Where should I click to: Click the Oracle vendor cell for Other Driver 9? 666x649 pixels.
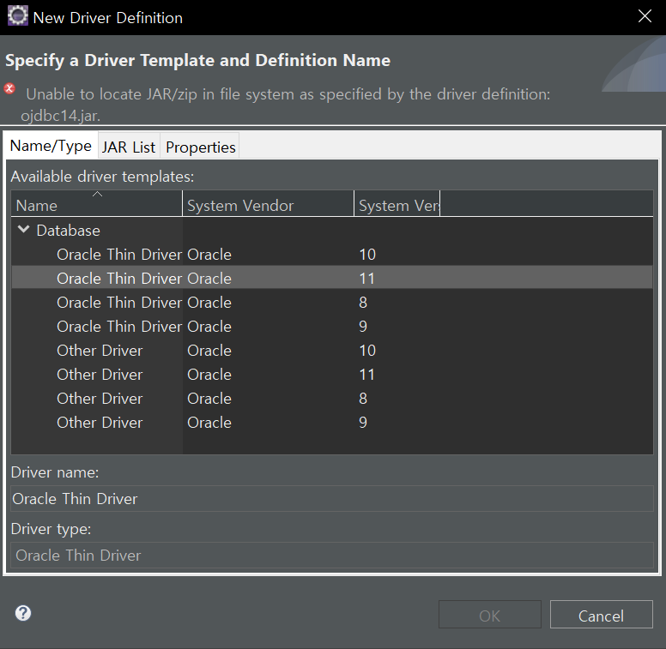pyautogui.click(x=209, y=423)
